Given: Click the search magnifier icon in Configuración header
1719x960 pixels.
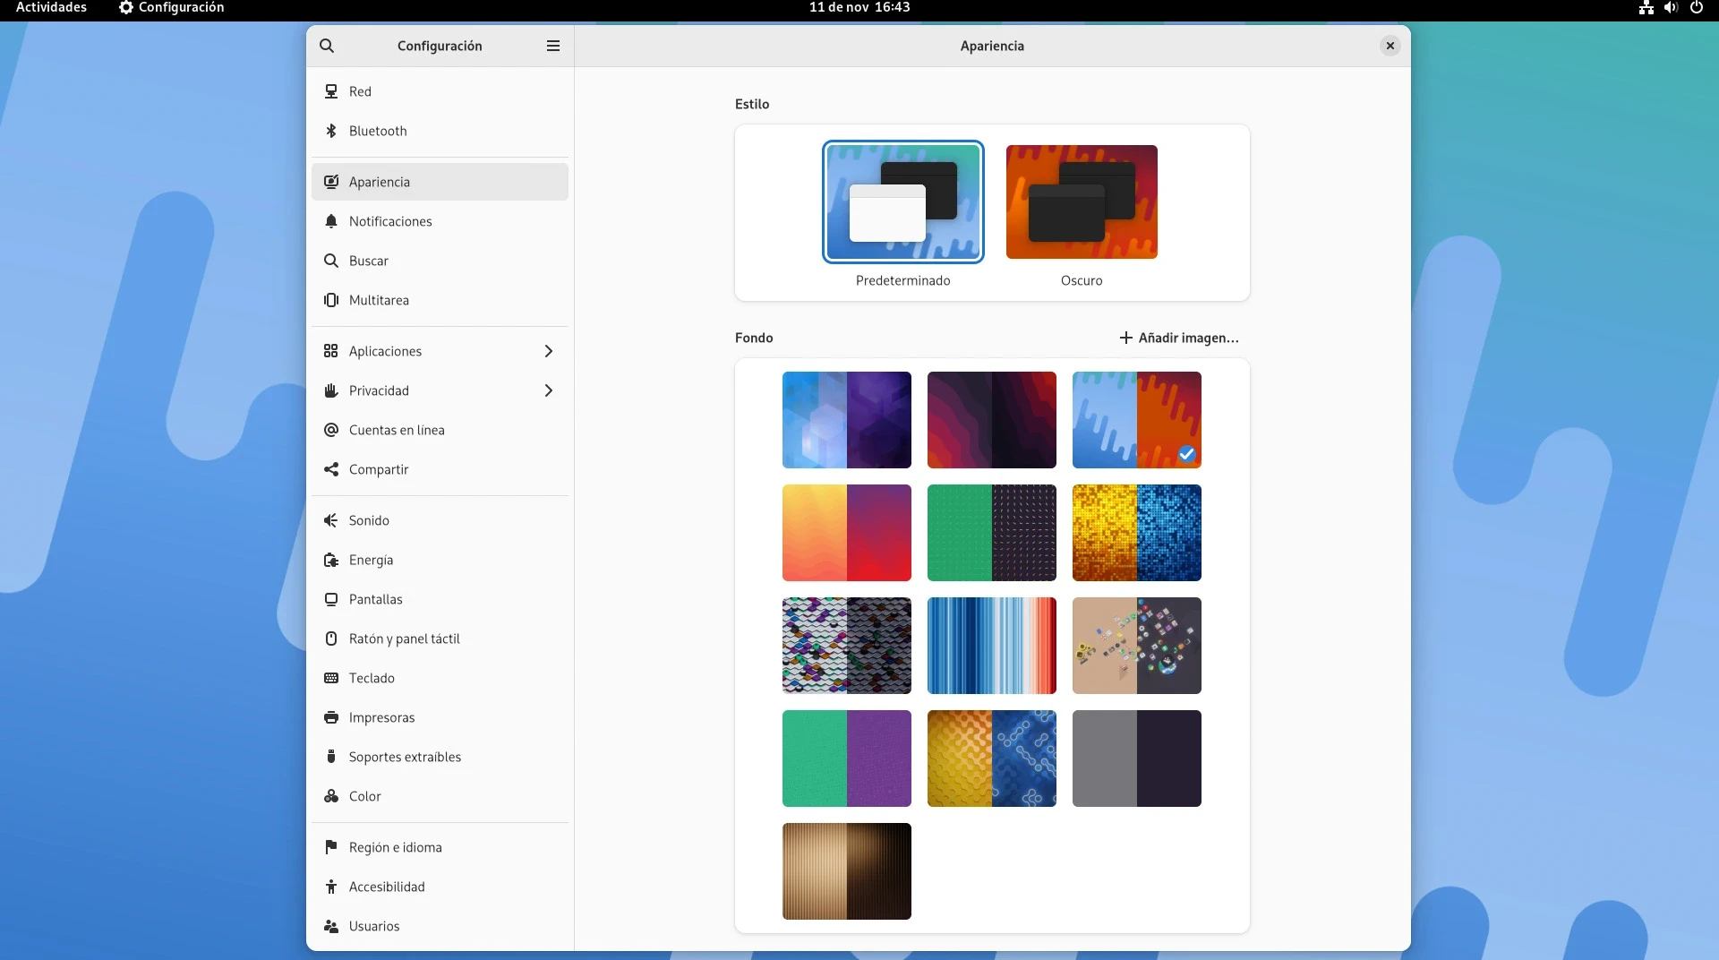Looking at the screenshot, I should point(327,46).
